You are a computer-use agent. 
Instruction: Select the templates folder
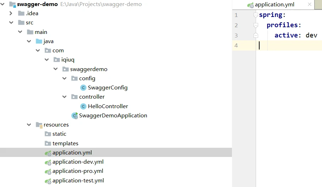(65, 144)
